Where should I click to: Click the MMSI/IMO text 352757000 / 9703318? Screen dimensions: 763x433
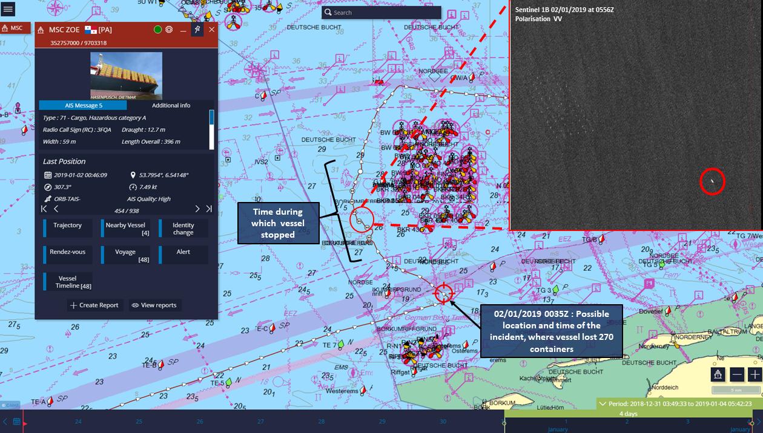(x=78, y=43)
